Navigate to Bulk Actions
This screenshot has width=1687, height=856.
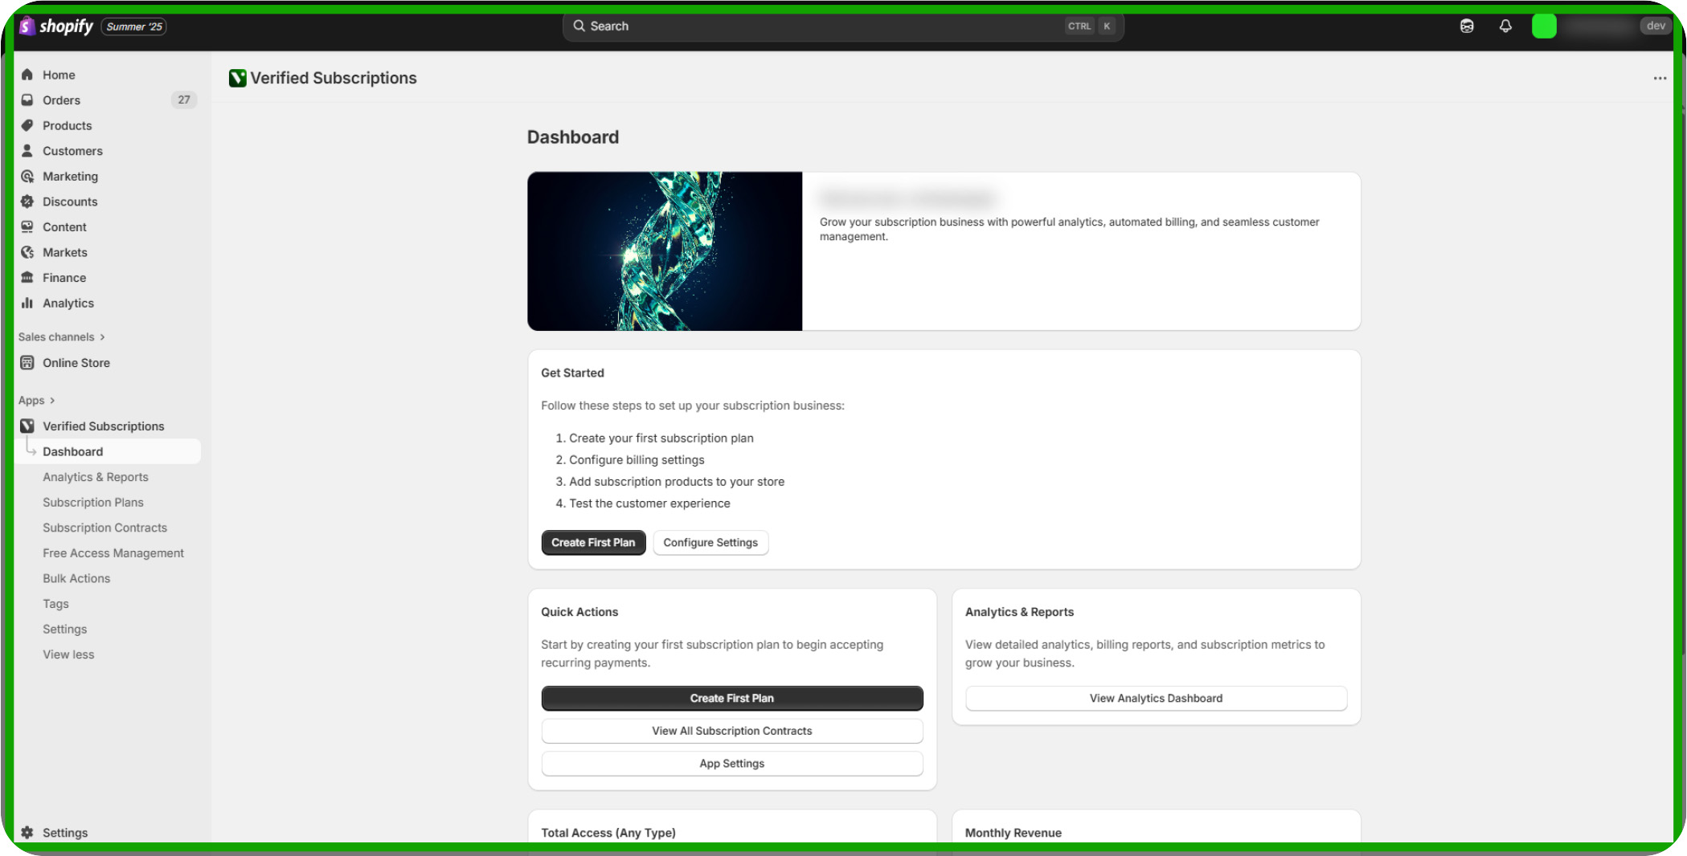click(x=76, y=578)
